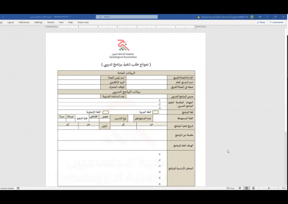Select the View ribbon tab
The height and width of the screenshot is (204, 288).
[x=61, y=22]
